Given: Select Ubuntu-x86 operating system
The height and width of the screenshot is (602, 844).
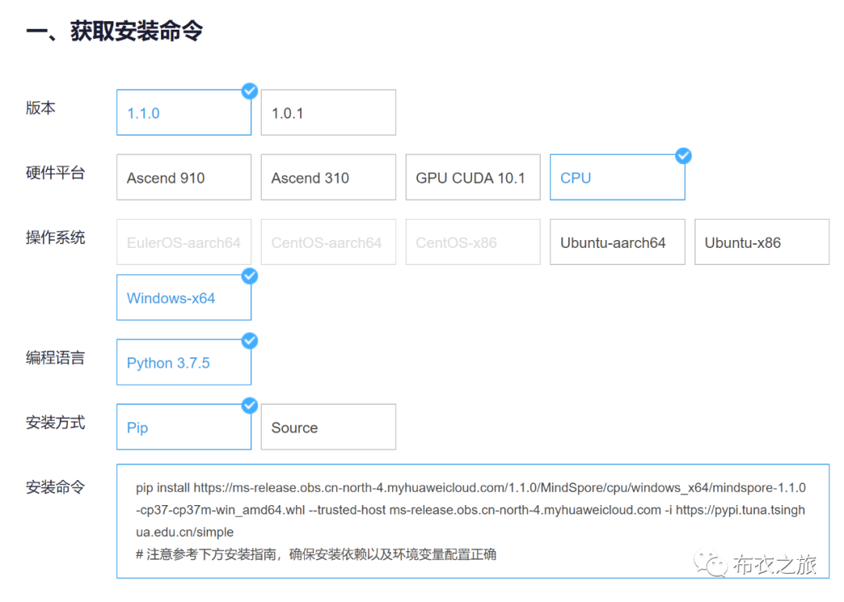Looking at the screenshot, I should coord(762,242).
